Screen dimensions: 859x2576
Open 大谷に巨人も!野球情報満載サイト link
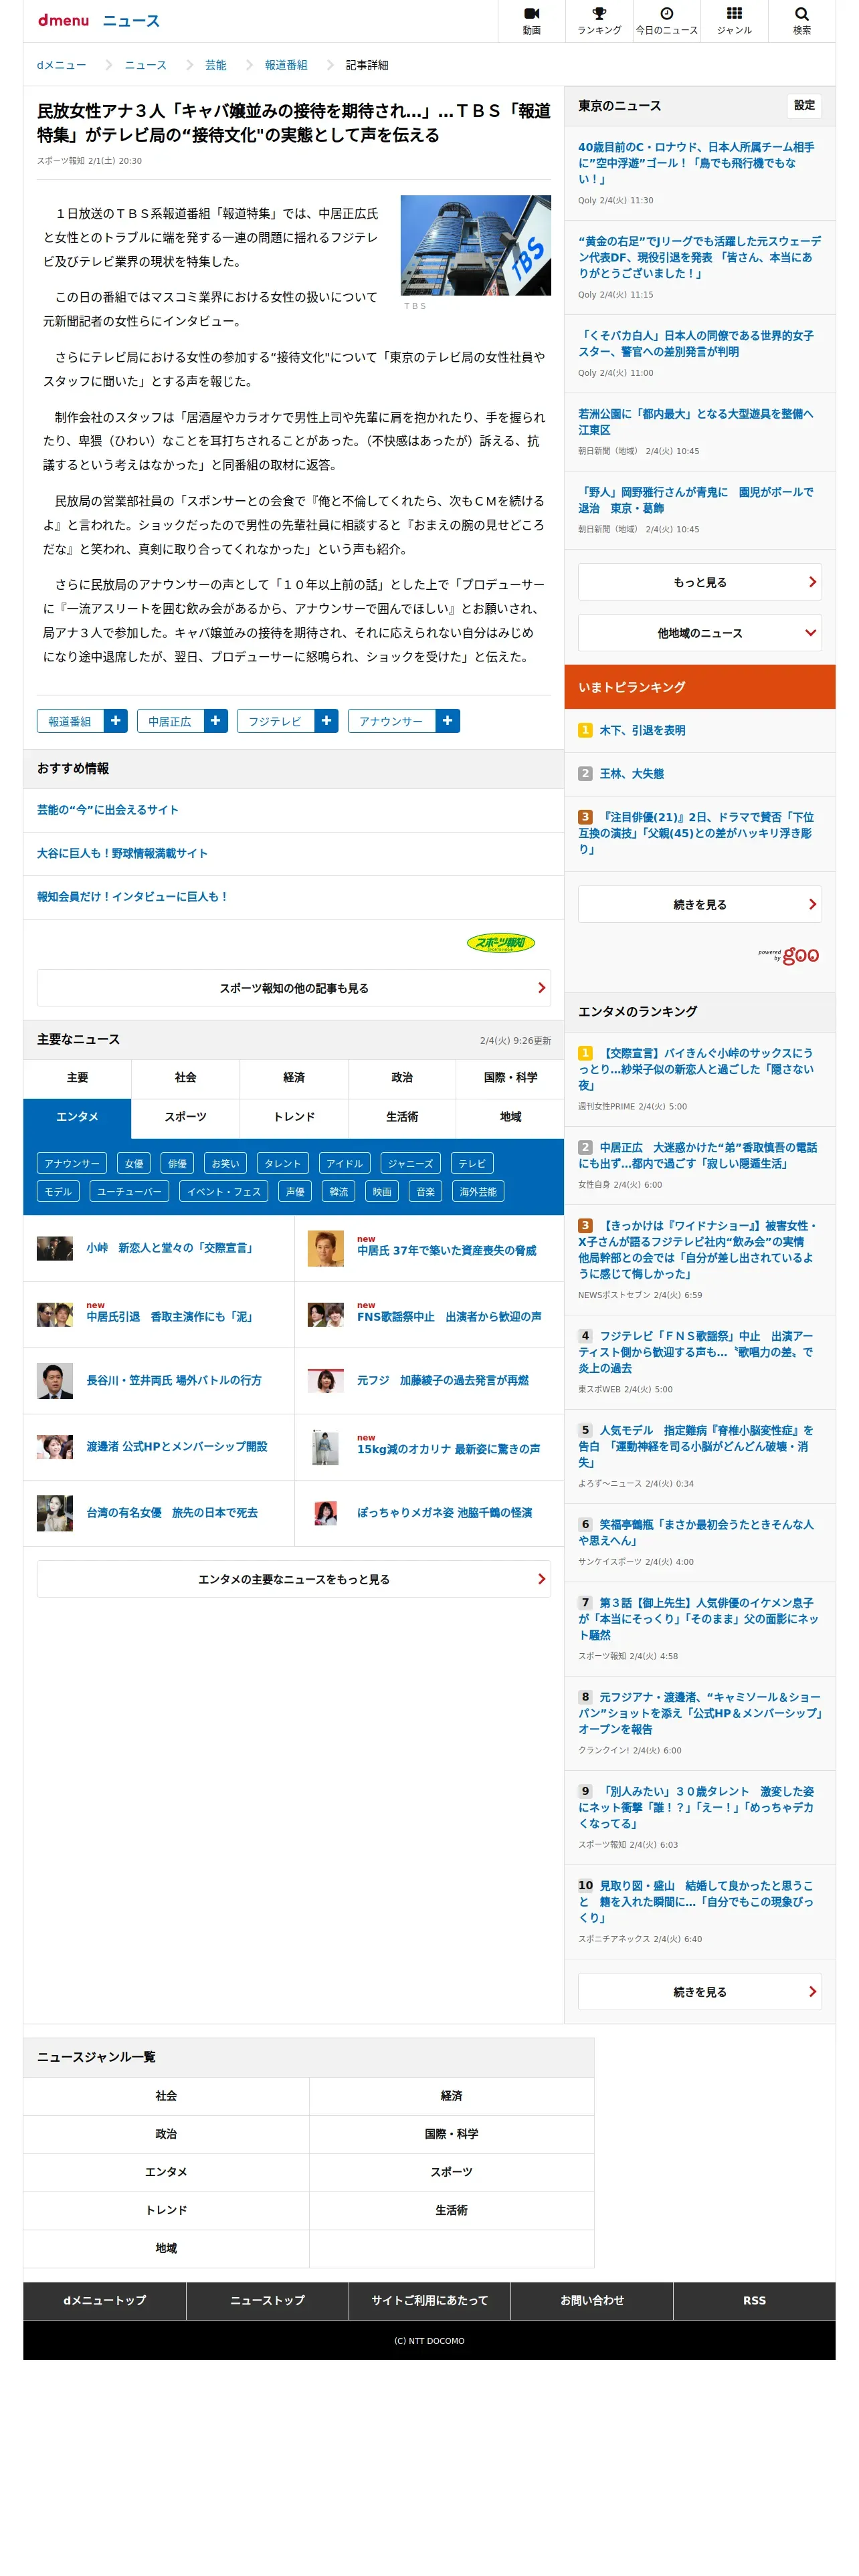tap(122, 853)
